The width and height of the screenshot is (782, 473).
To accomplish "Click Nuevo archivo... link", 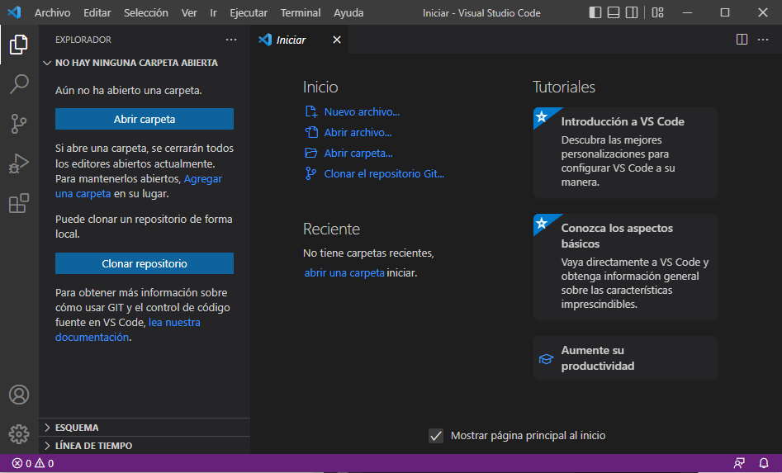I will click(362, 111).
